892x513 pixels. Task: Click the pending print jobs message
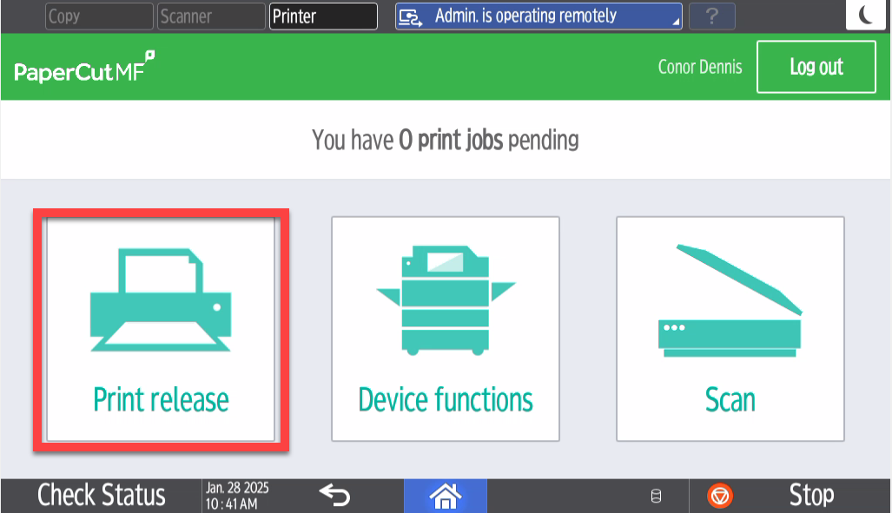446,140
